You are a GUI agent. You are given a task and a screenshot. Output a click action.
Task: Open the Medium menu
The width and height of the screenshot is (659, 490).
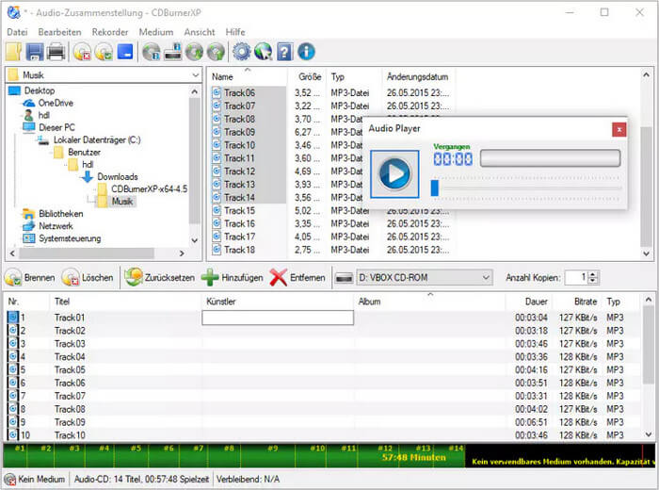[x=156, y=32]
